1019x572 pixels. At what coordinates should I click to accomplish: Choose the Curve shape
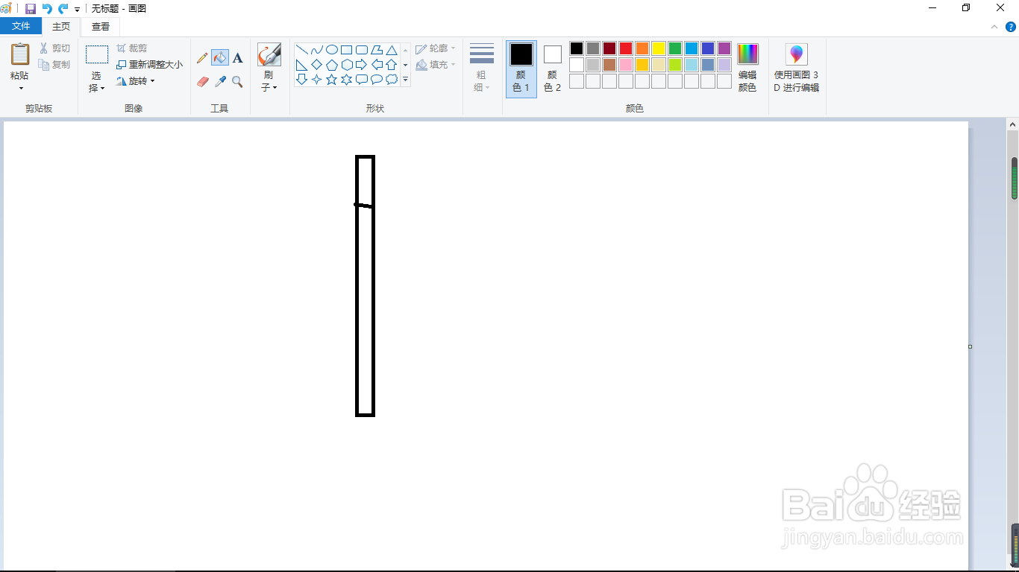point(317,50)
